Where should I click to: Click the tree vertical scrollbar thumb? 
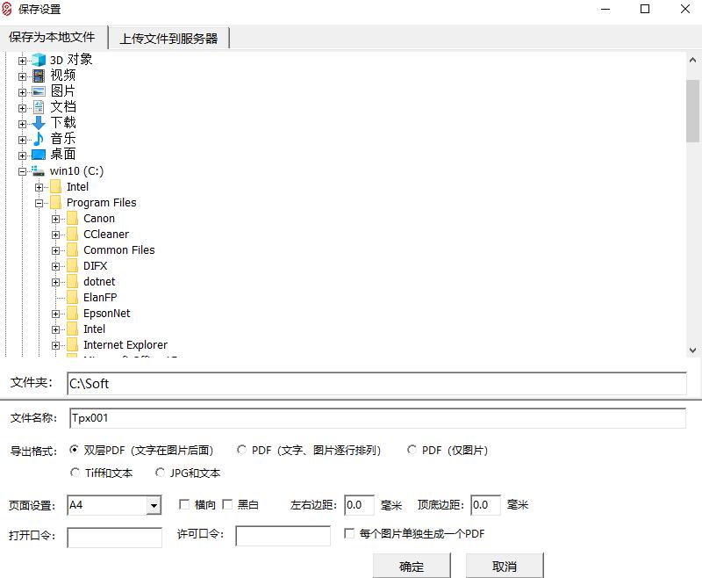(x=692, y=111)
